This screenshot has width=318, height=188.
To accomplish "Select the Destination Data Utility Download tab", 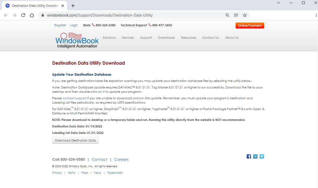I will 35,6.
